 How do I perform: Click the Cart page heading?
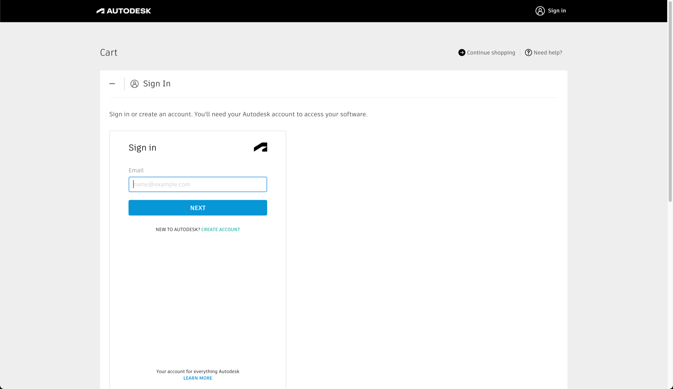point(109,53)
